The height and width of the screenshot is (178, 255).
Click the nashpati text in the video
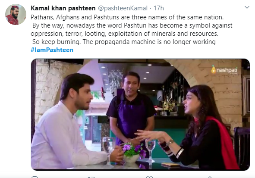227,70
